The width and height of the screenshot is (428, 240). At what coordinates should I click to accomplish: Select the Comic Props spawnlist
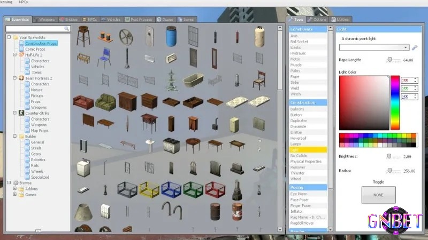tap(35, 49)
